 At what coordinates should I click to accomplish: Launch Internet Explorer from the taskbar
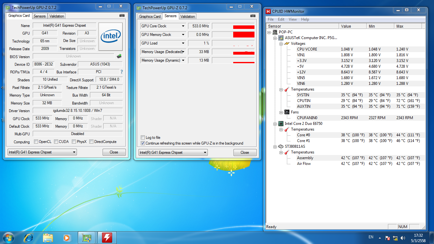tap(29, 238)
